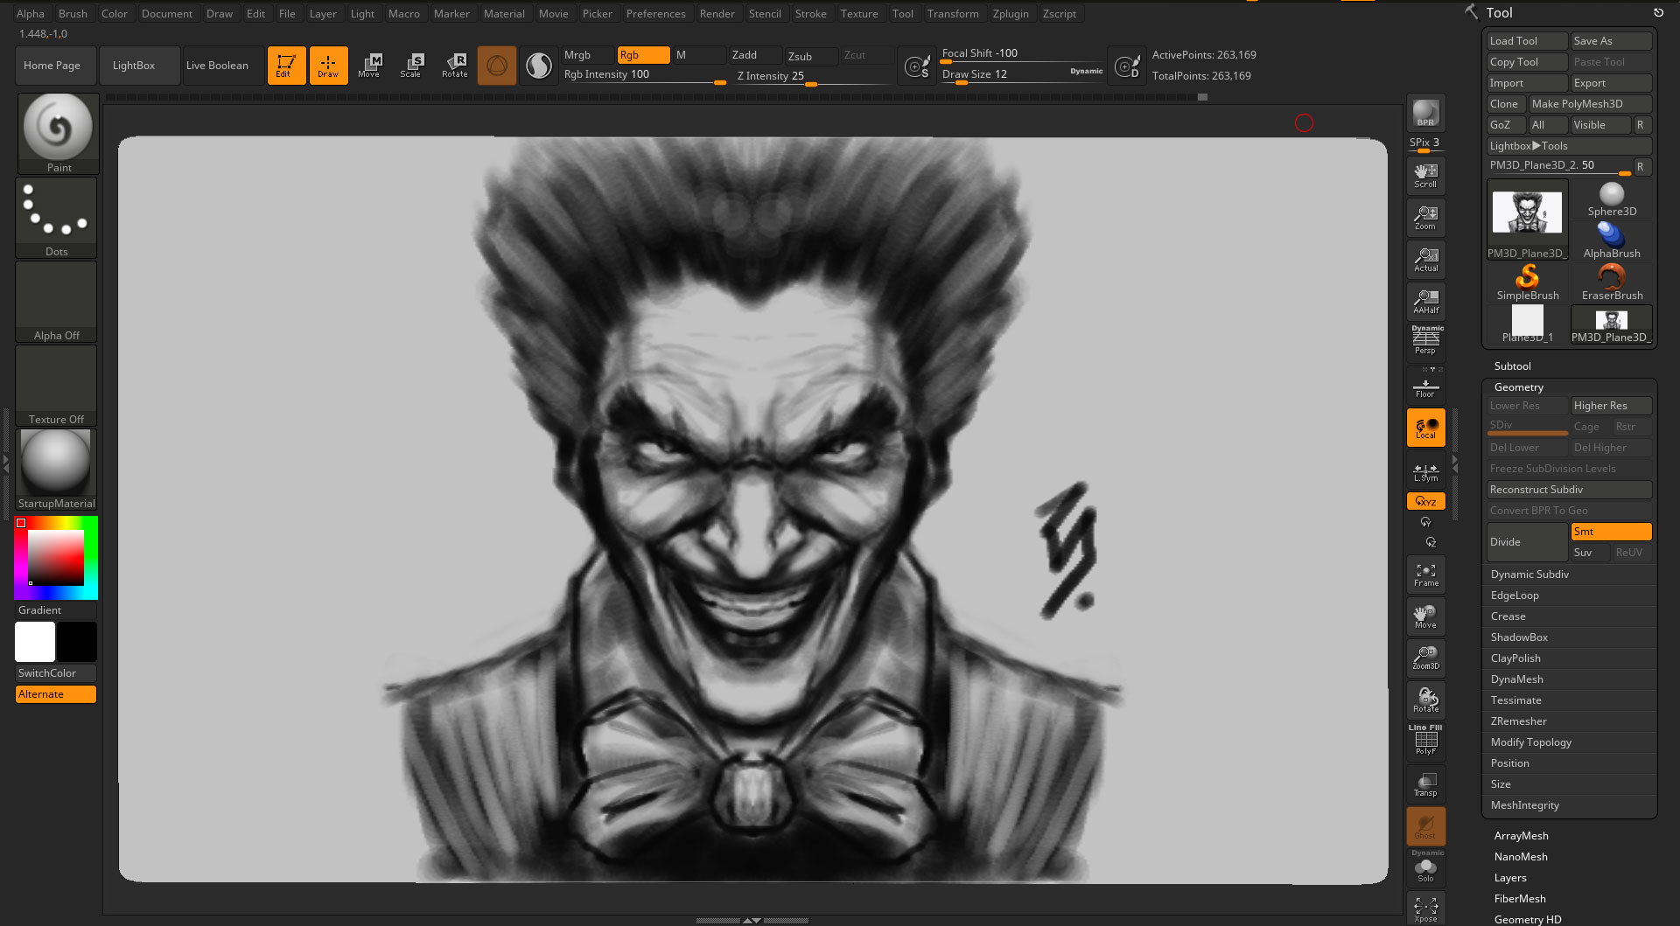The height and width of the screenshot is (926, 1680).
Task: Toggle Persp perspective view
Action: point(1425,341)
